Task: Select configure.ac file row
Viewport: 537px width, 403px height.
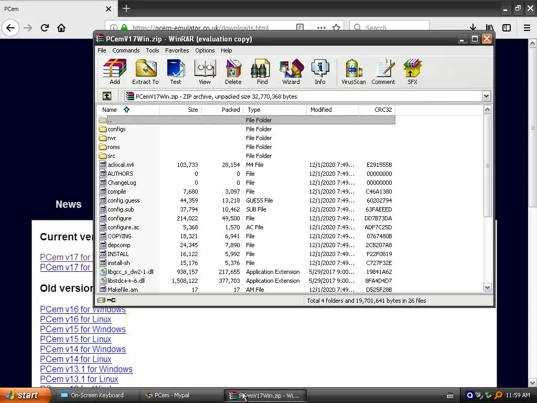Action: tap(246, 227)
